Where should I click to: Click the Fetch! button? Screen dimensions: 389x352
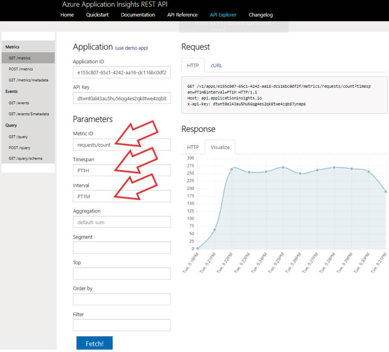94,343
